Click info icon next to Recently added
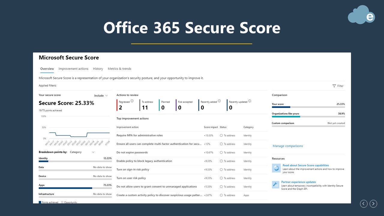The width and height of the screenshot is (384, 216). (219, 101)
